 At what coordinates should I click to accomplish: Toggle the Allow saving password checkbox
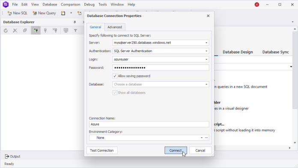[115, 76]
